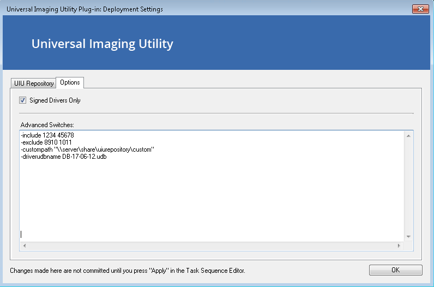
Task: Click the OK button
Action: pos(395,270)
